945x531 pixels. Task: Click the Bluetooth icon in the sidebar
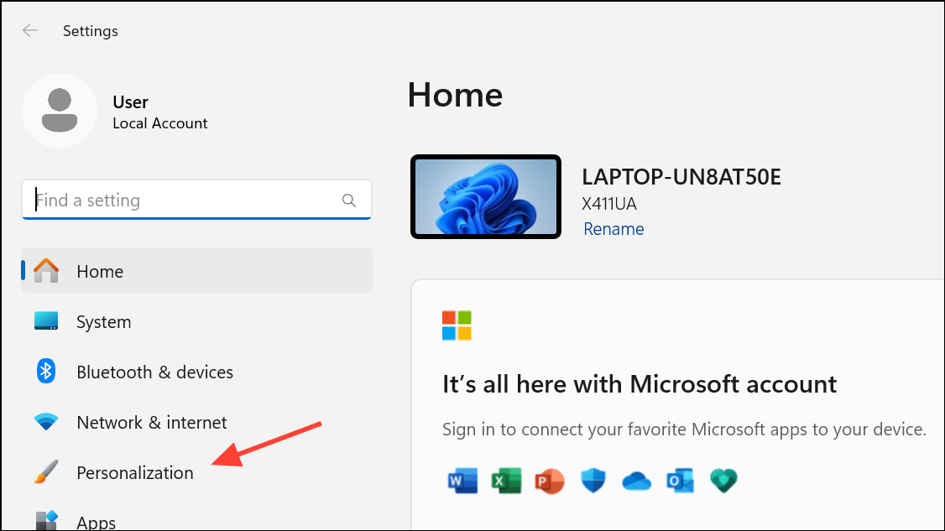tap(46, 372)
